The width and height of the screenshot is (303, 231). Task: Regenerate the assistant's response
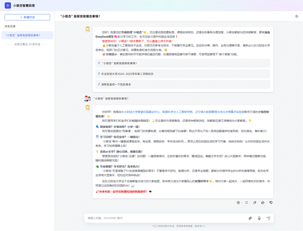point(246,202)
